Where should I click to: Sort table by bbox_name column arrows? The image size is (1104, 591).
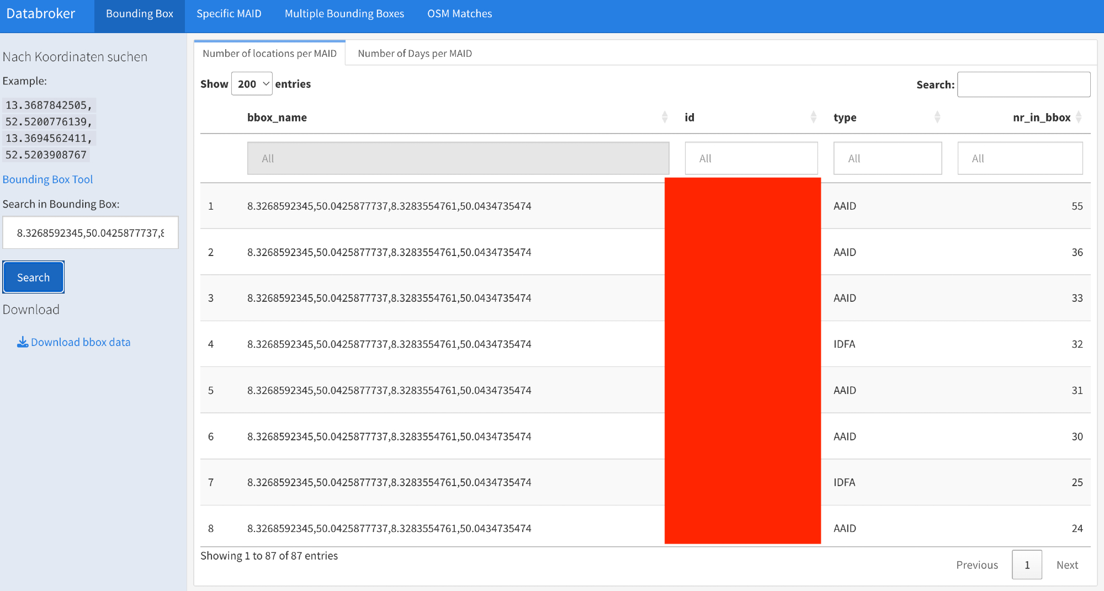pyautogui.click(x=665, y=117)
